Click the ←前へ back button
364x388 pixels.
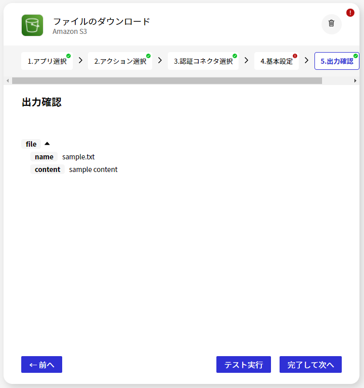pos(41,365)
